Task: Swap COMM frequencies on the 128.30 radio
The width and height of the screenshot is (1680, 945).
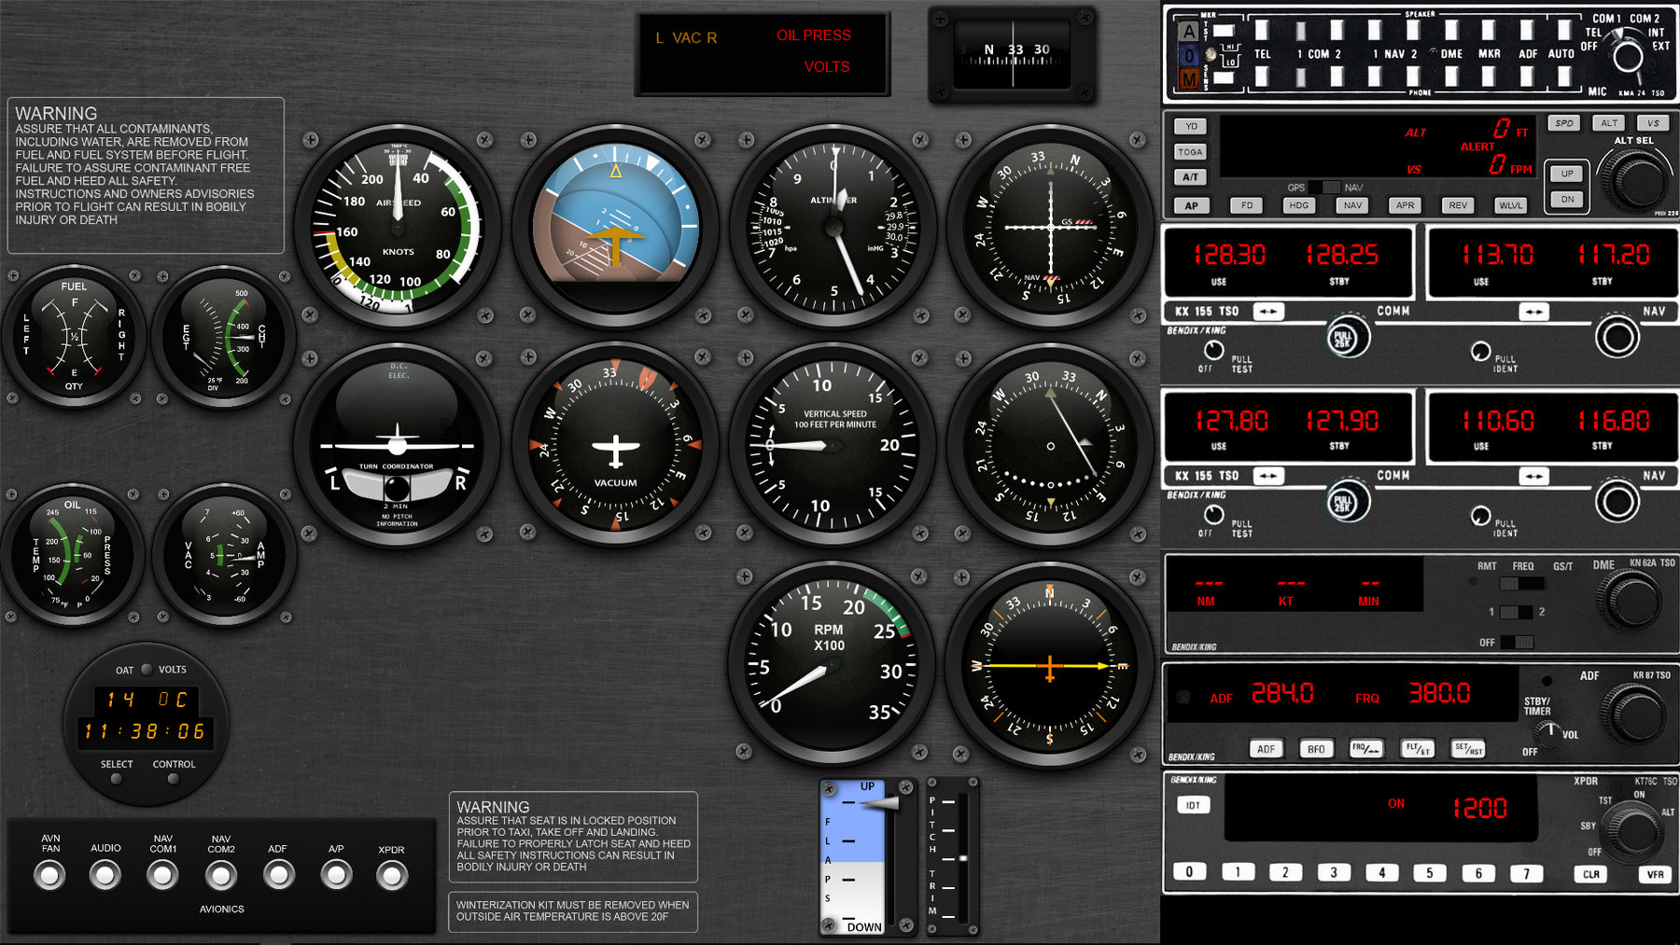Action: click(x=1267, y=312)
